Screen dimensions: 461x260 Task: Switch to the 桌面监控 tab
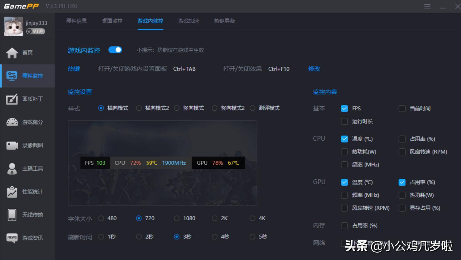tap(112, 21)
